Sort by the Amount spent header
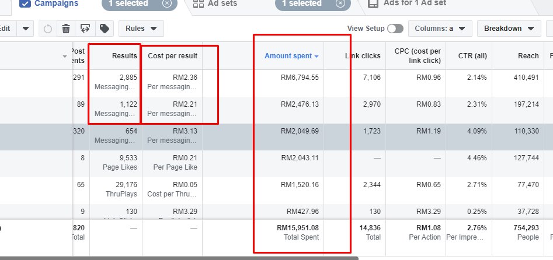The width and height of the screenshot is (553, 260). pos(288,55)
